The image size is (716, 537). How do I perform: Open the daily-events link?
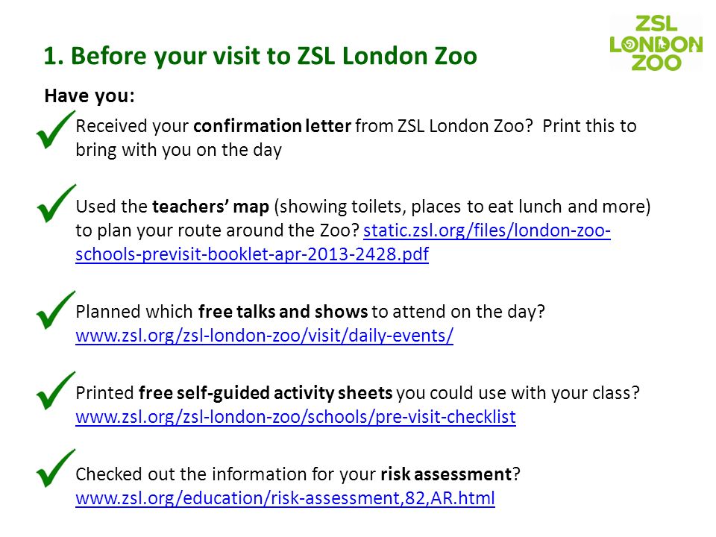(264, 336)
